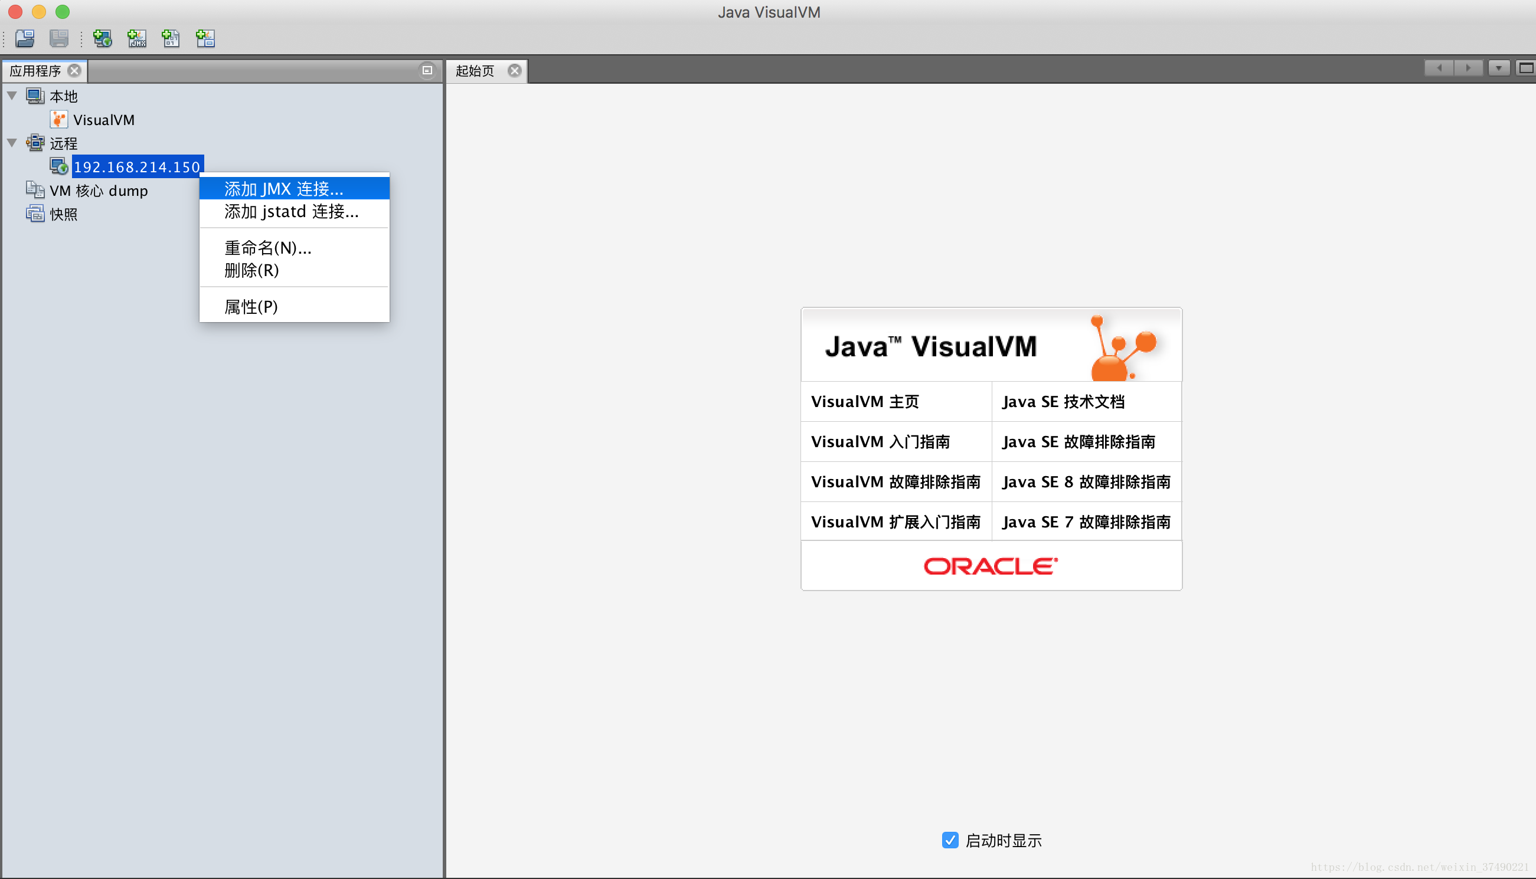
Task: Click the 192.168.214.150 host icon
Action: click(58, 166)
